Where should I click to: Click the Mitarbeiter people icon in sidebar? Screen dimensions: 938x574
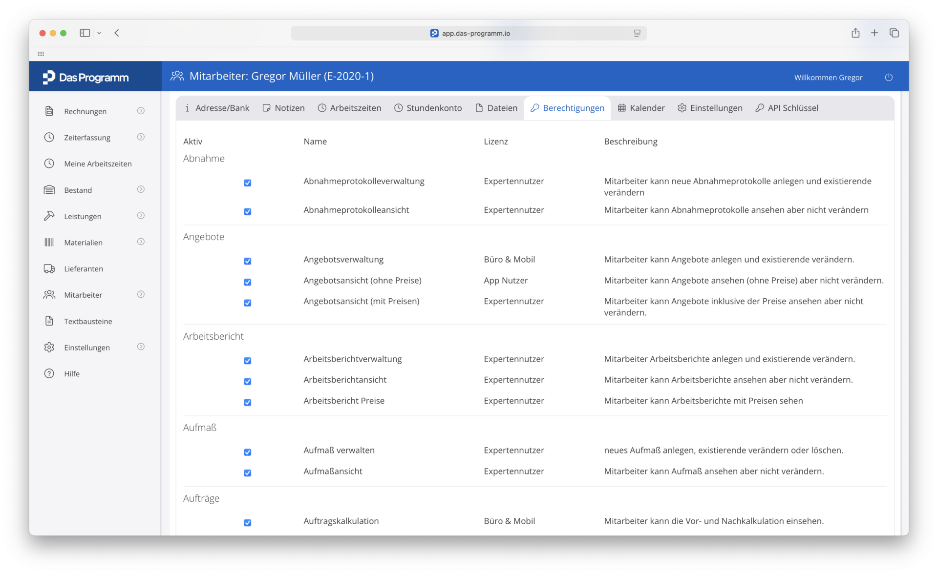49,295
